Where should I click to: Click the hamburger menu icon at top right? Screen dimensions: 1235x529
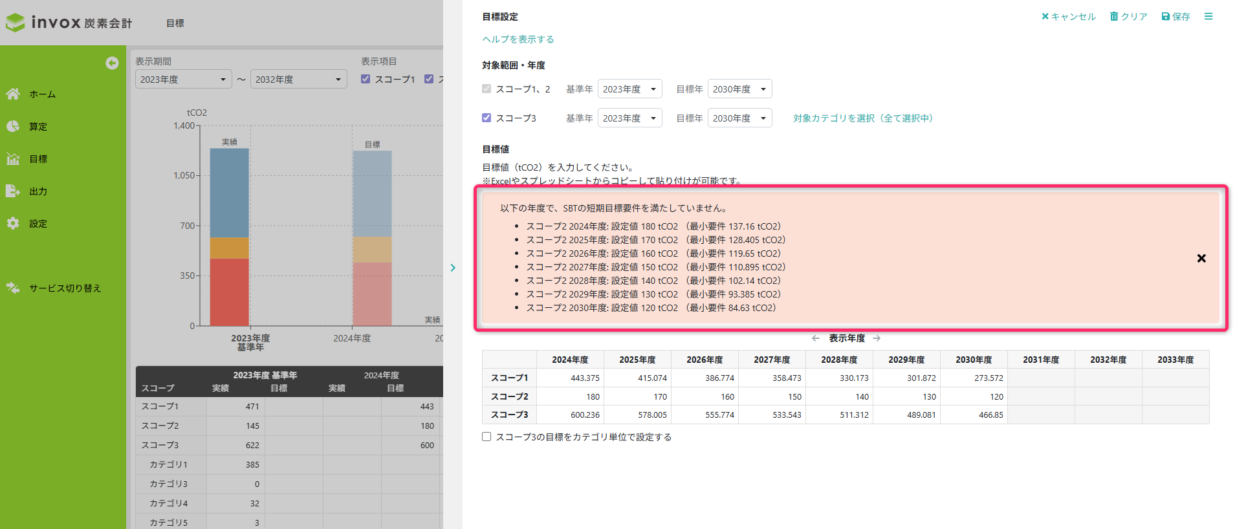(1208, 17)
